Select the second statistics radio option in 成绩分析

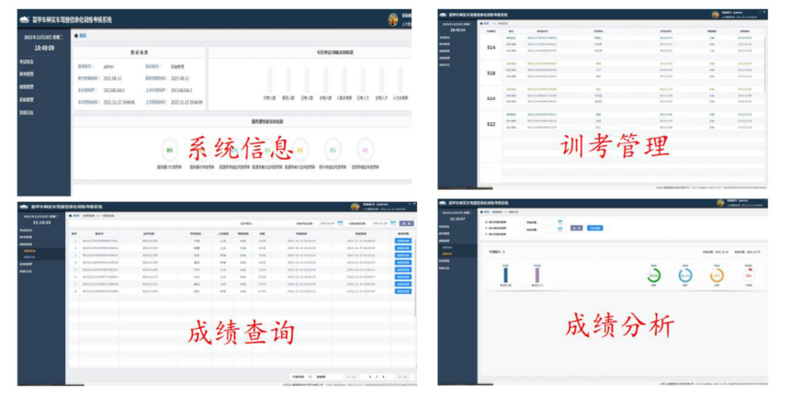pyautogui.click(x=486, y=228)
